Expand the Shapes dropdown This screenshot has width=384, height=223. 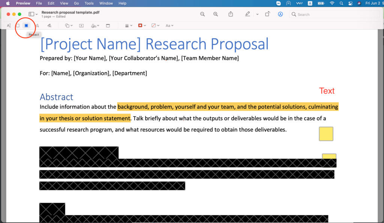pyautogui.click(x=69, y=25)
